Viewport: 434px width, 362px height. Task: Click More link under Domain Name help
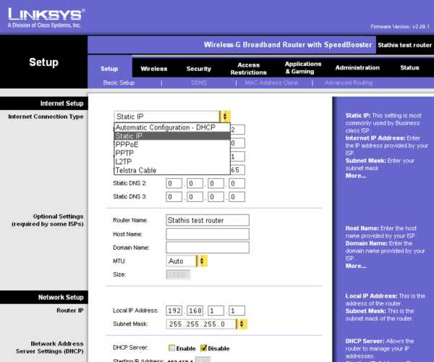(355, 266)
